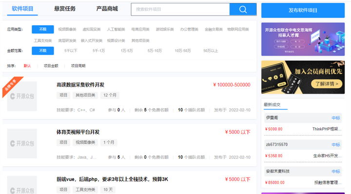Open the 投融信息管理 deal entry
351x194 pixels.
328,183
